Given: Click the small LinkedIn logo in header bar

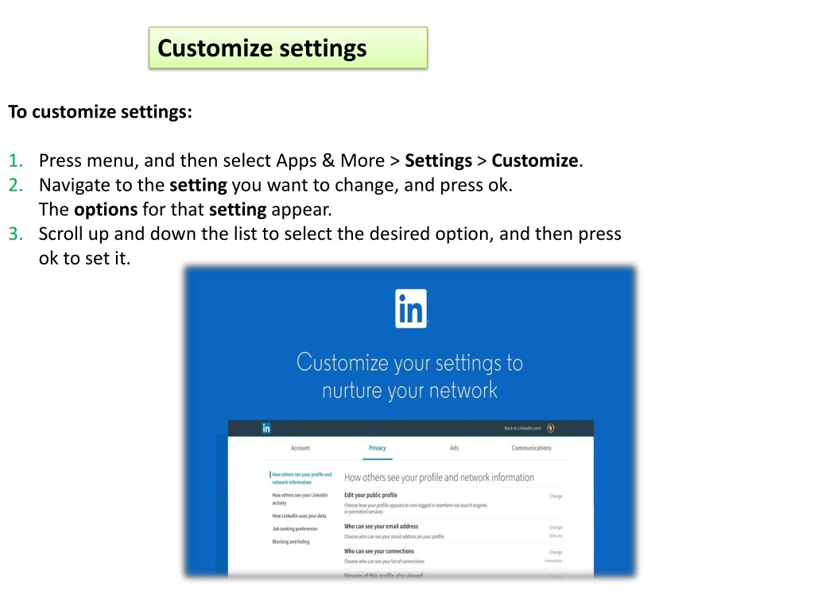Looking at the screenshot, I should [x=266, y=428].
